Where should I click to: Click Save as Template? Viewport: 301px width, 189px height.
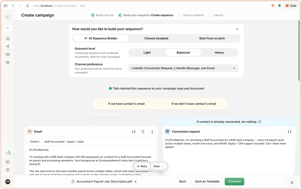[x=207, y=181]
